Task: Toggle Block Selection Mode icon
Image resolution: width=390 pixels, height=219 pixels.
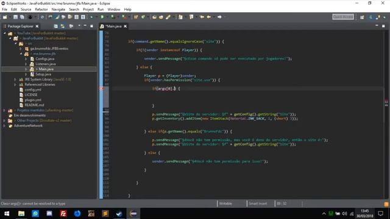Action: 77,17
